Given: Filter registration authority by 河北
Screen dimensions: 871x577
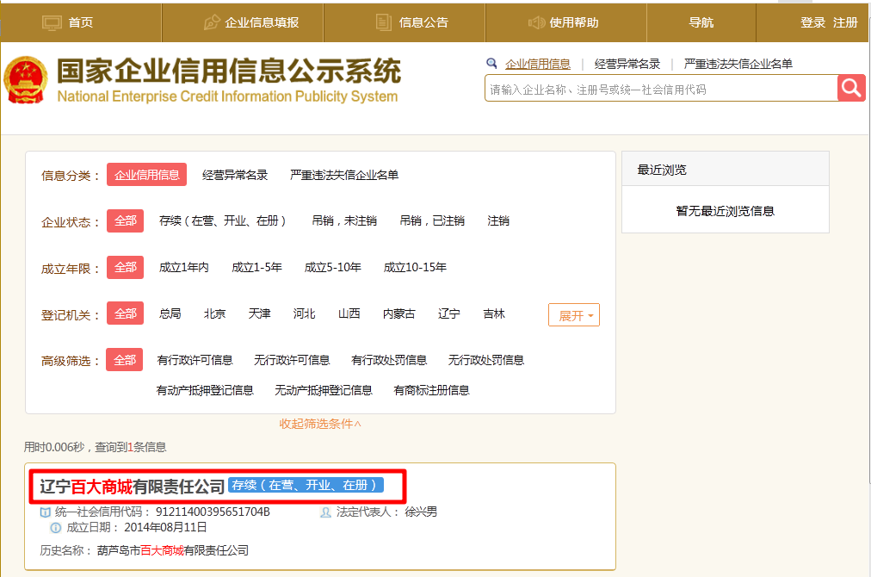Looking at the screenshot, I should coord(305,313).
